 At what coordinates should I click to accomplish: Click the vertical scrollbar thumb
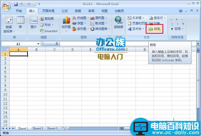pos(198,81)
